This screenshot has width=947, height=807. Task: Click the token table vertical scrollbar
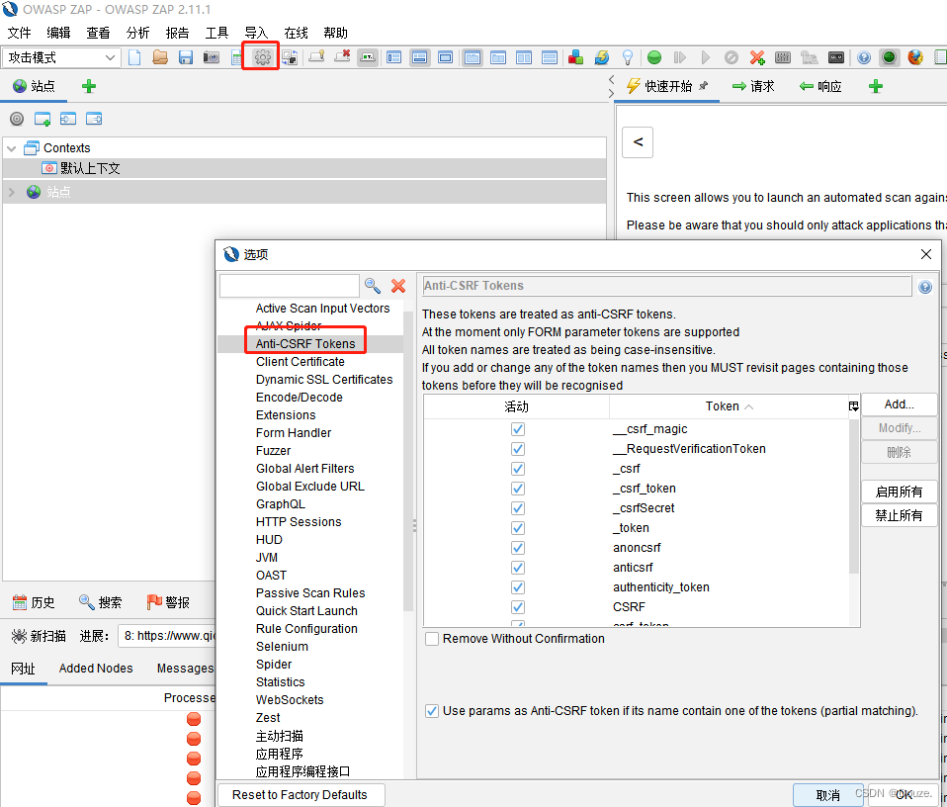[x=854, y=495]
